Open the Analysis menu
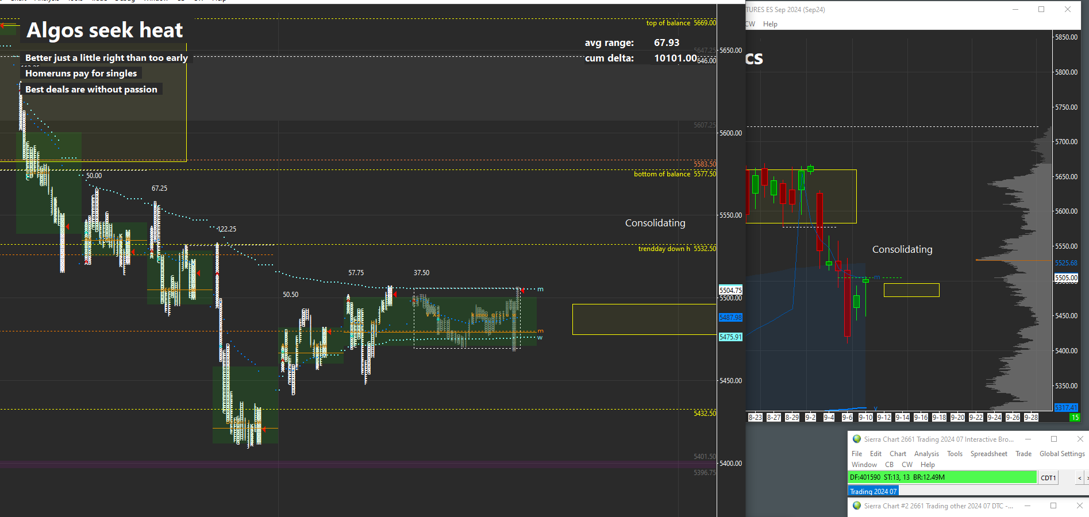1089x517 pixels. (927, 454)
